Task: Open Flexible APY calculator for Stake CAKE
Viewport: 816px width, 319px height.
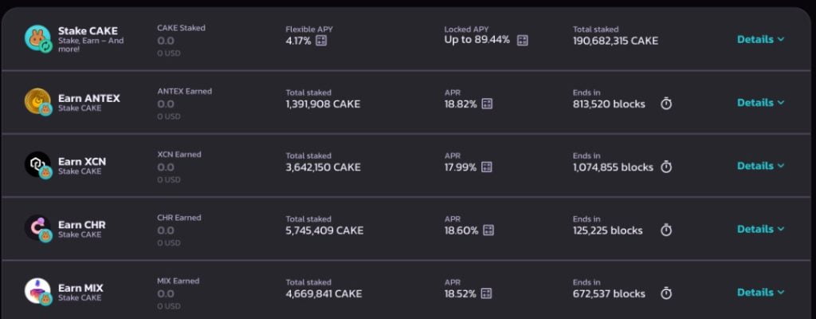Action: pos(321,41)
